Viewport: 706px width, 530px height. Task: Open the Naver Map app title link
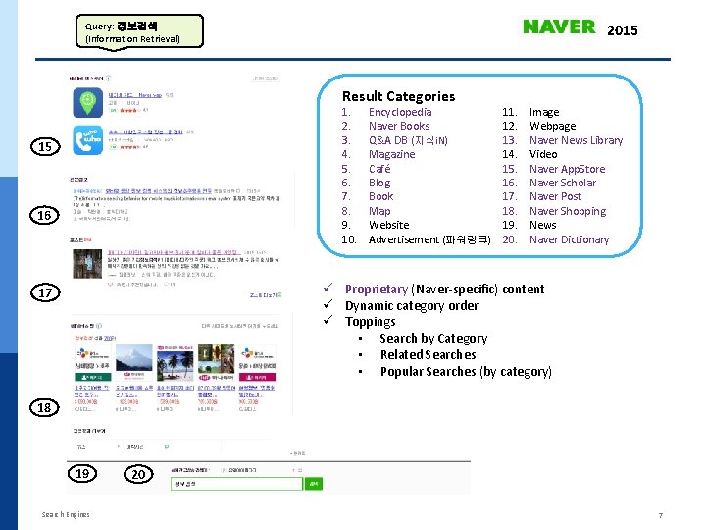coord(135,95)
